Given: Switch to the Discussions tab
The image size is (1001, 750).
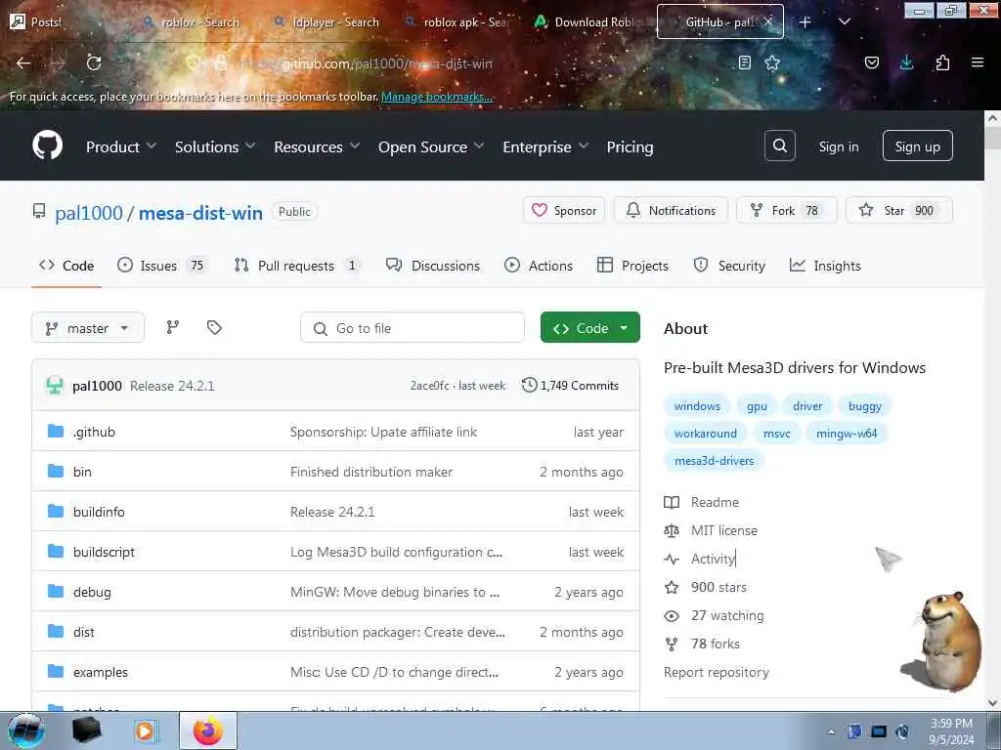Looking at the screenshot, I should point(433,266).
